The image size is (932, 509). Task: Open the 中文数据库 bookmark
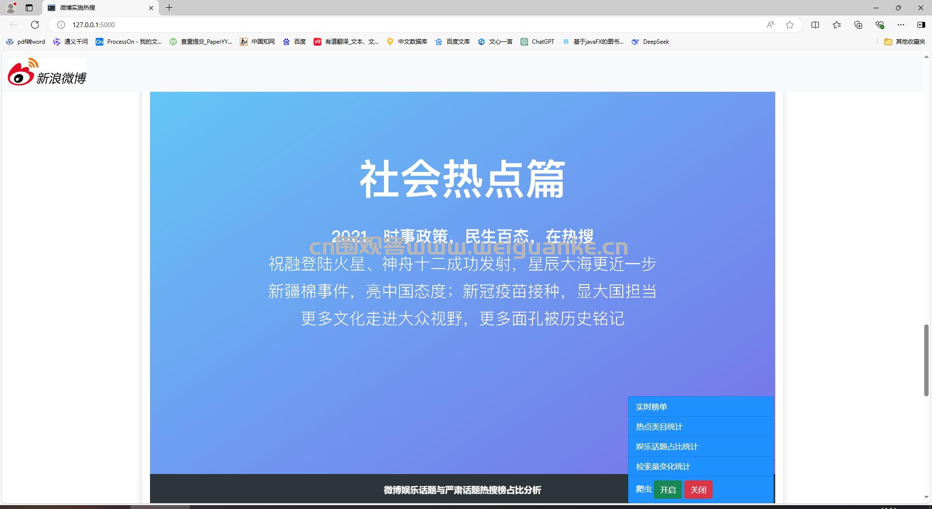click(x=407, y=42)
